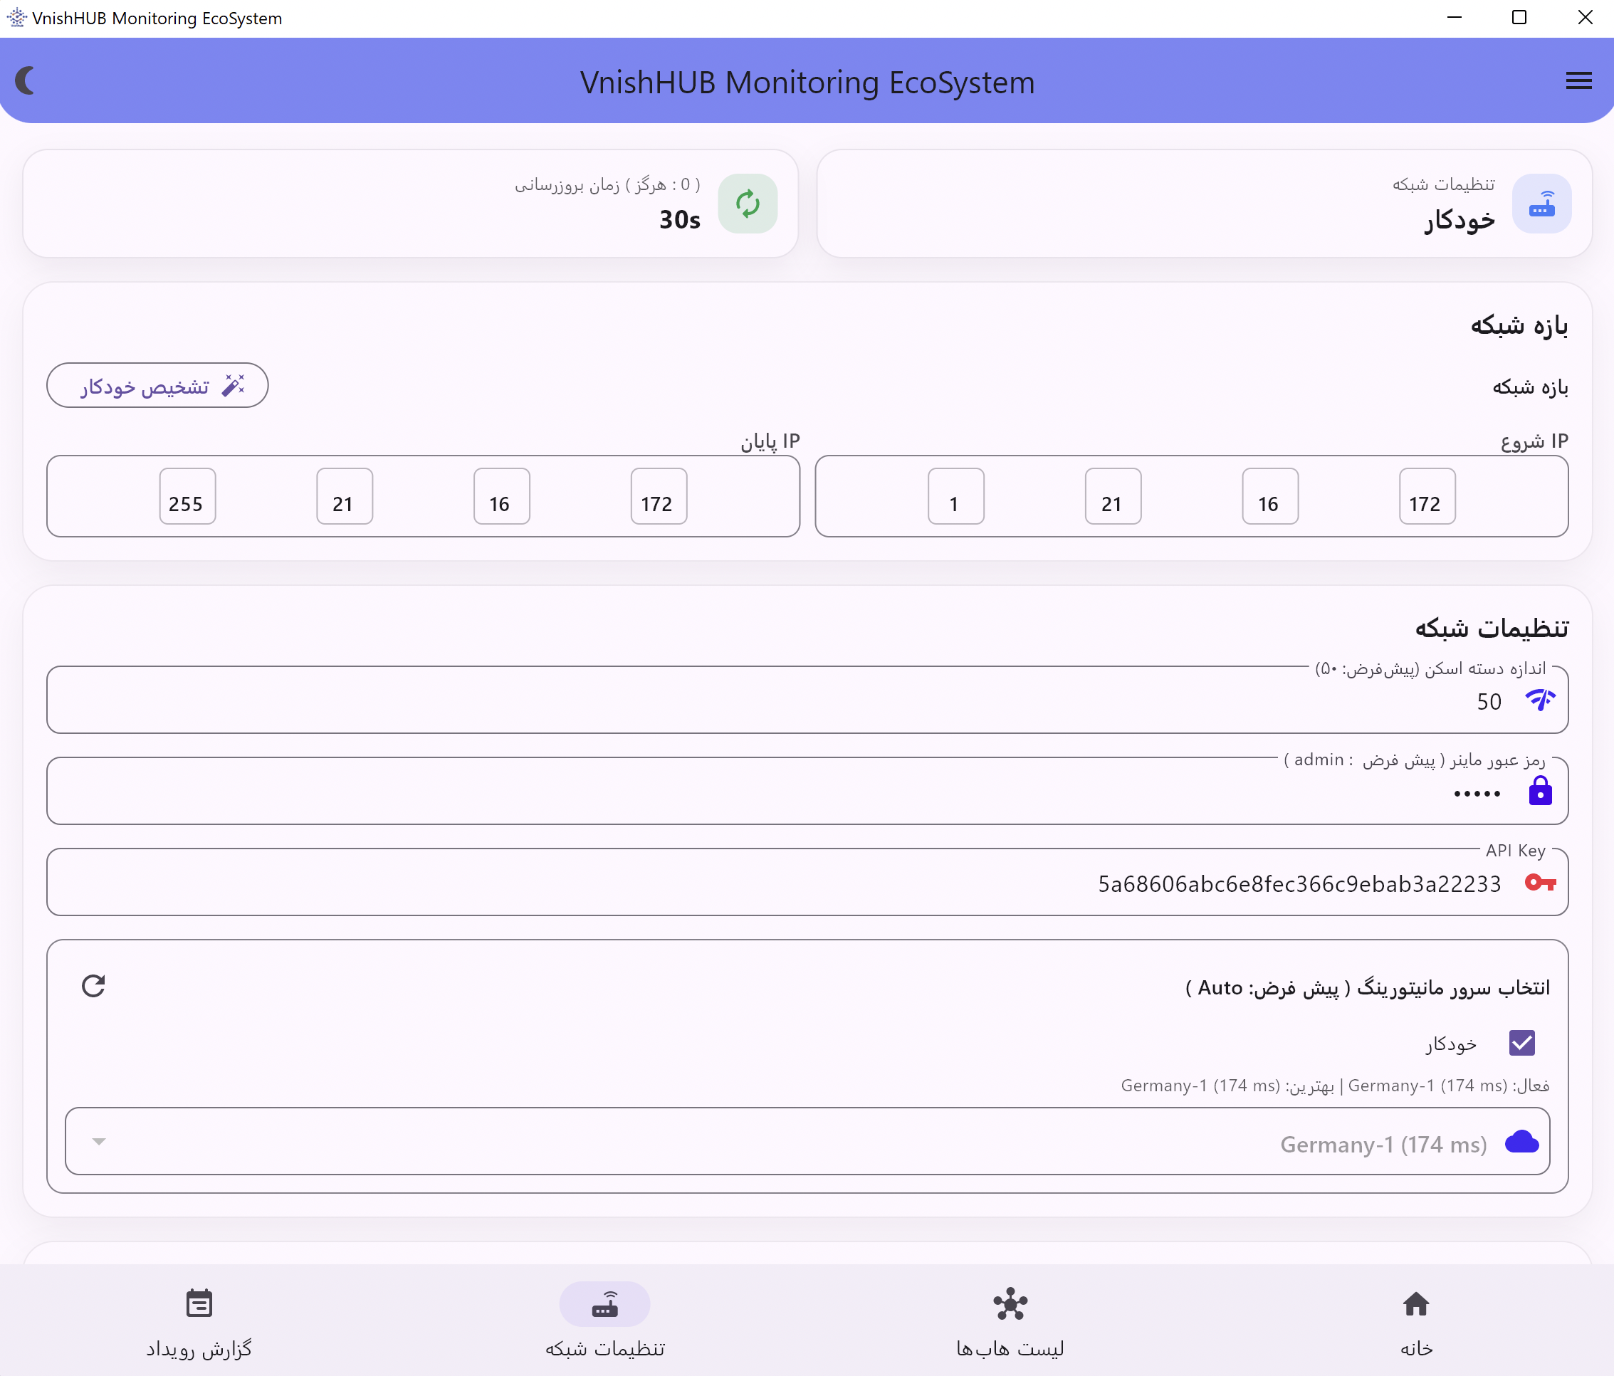Toggle dark mode with the moon icon
The image size is (1614, 1376).
click(x=25, y=80)
